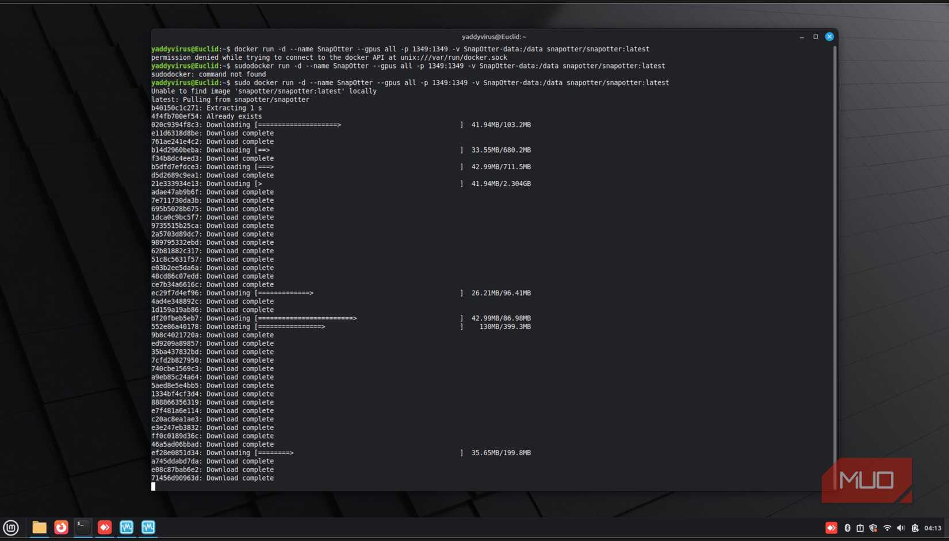
Task: Click the 'permission denied while trying to connect' line
Action: [x=329, y=58]
